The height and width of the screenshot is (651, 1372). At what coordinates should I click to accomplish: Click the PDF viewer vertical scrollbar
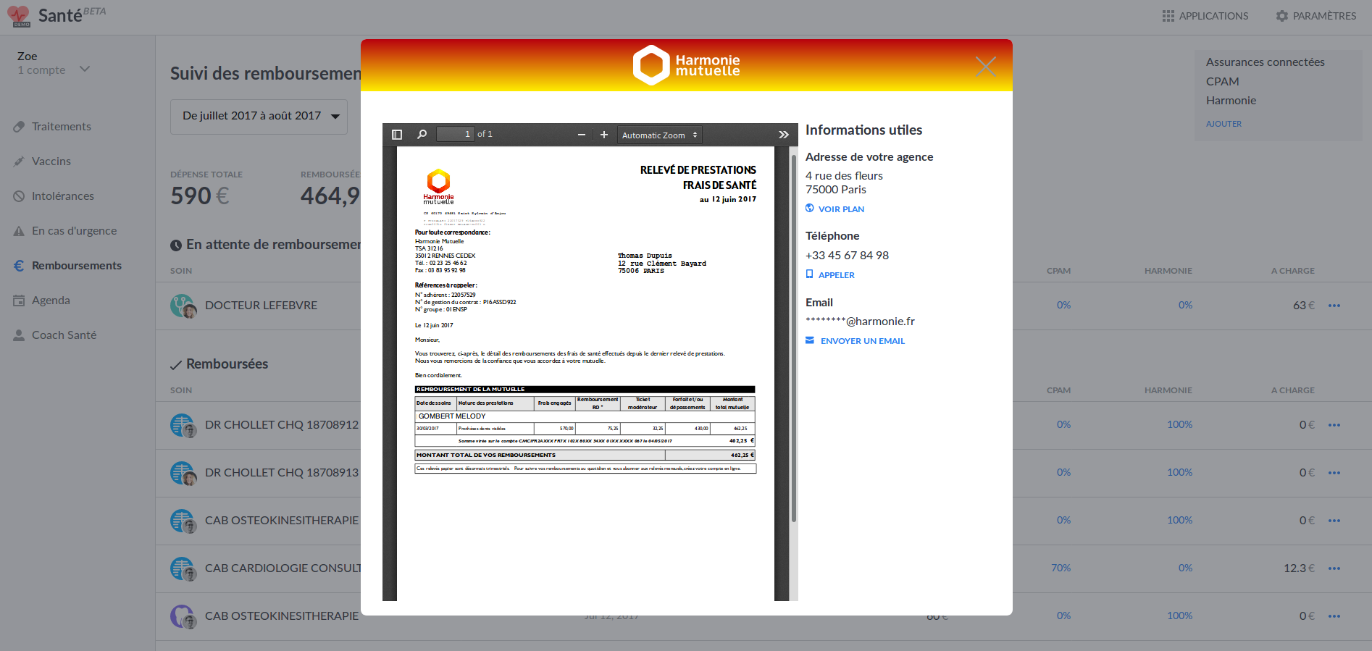pos(793,337)
